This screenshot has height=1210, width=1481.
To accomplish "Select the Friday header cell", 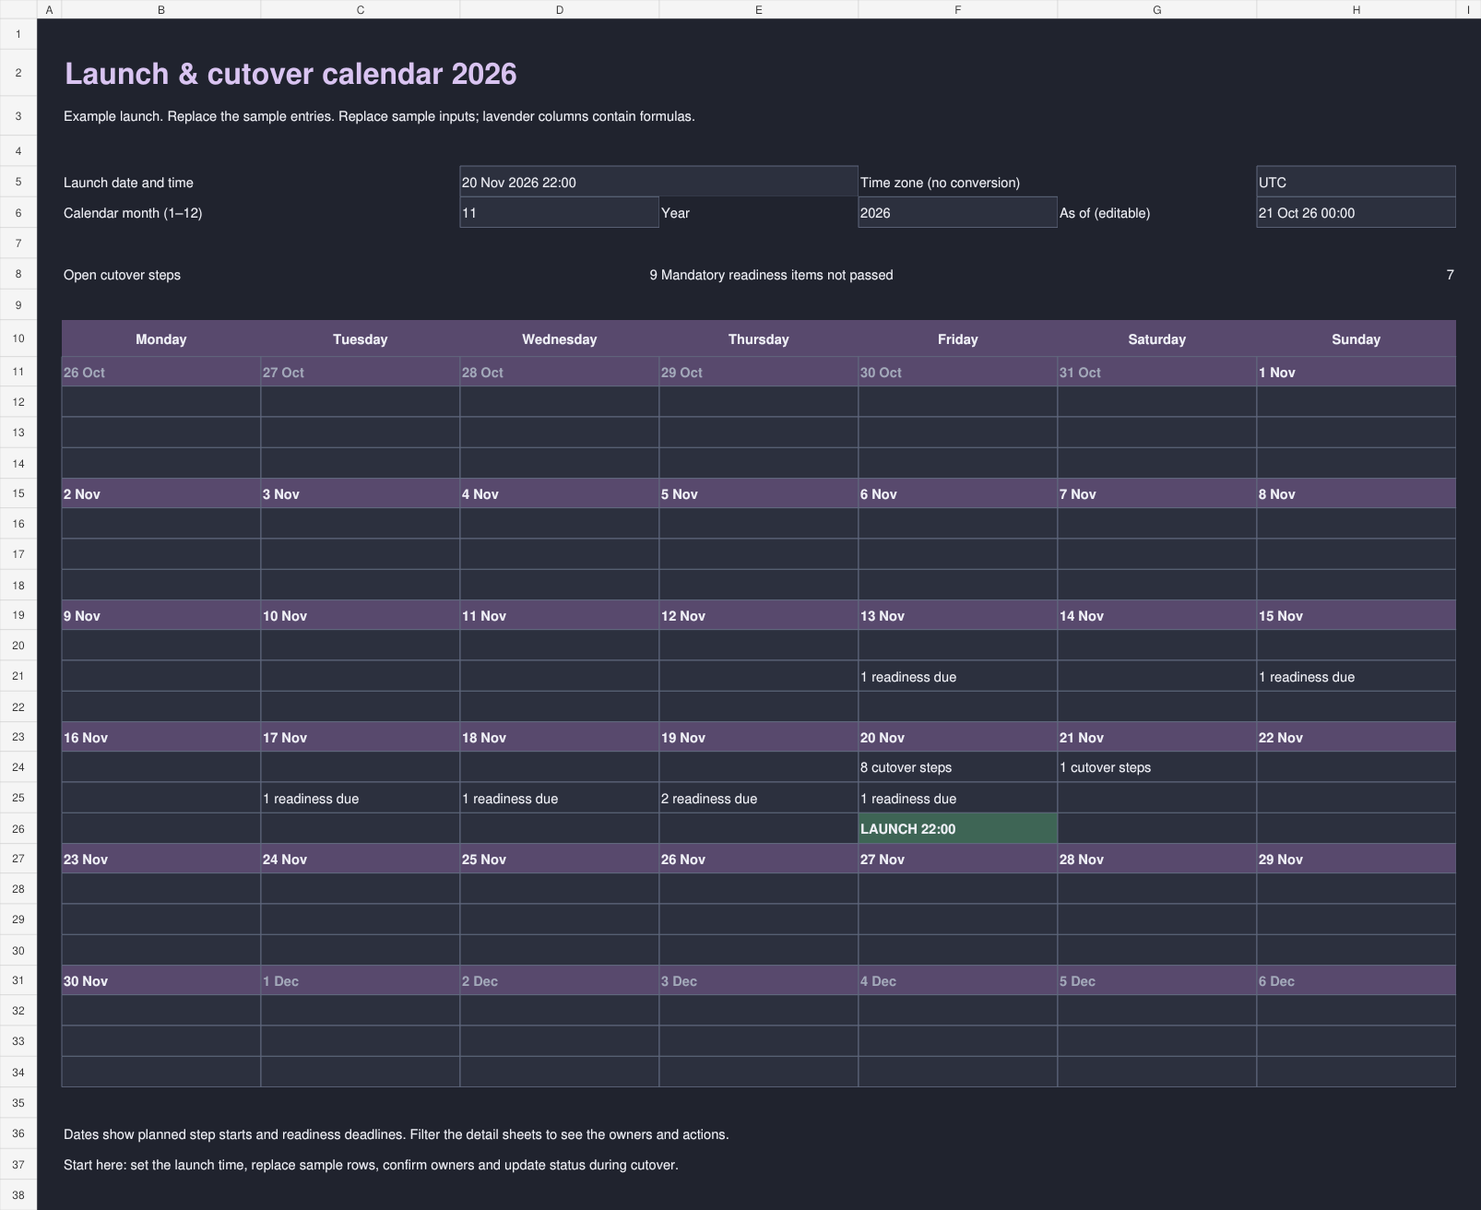I will point(958,338).
